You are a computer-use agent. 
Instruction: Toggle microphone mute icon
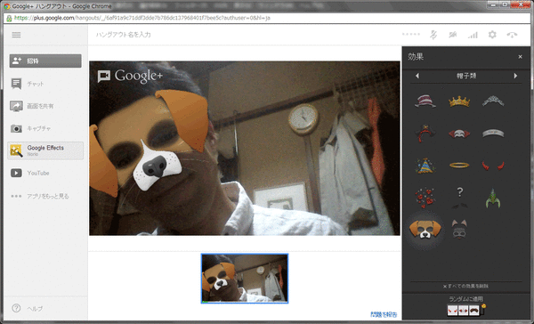click(x=433, y=35)
